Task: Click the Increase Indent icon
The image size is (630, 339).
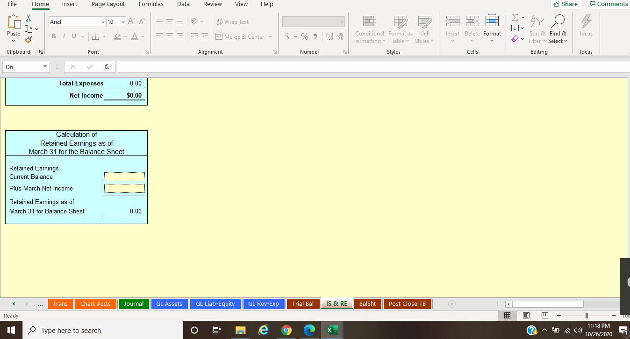Action: point(205,36)
